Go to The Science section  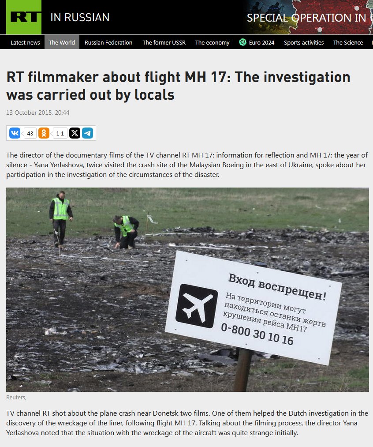[348, 42]
